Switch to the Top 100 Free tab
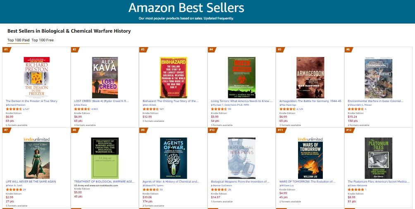Screen dimensions: 415x209 coord(43,40)
